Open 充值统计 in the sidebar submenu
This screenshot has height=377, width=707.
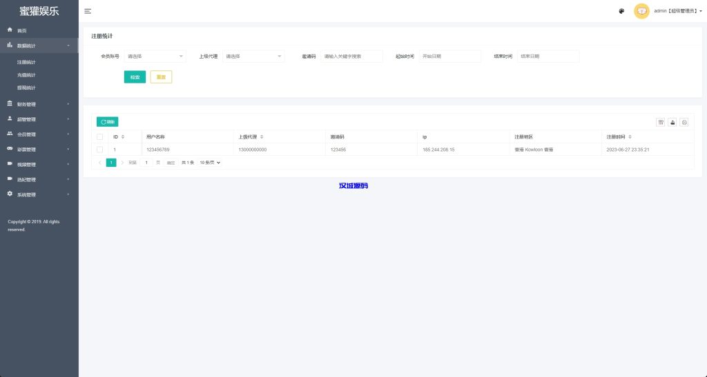click(27, 75)
